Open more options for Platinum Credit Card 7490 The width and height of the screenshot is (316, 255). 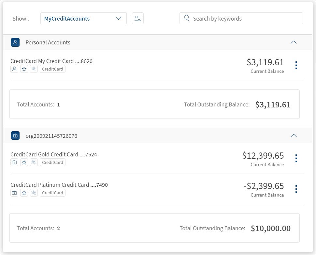296,189
